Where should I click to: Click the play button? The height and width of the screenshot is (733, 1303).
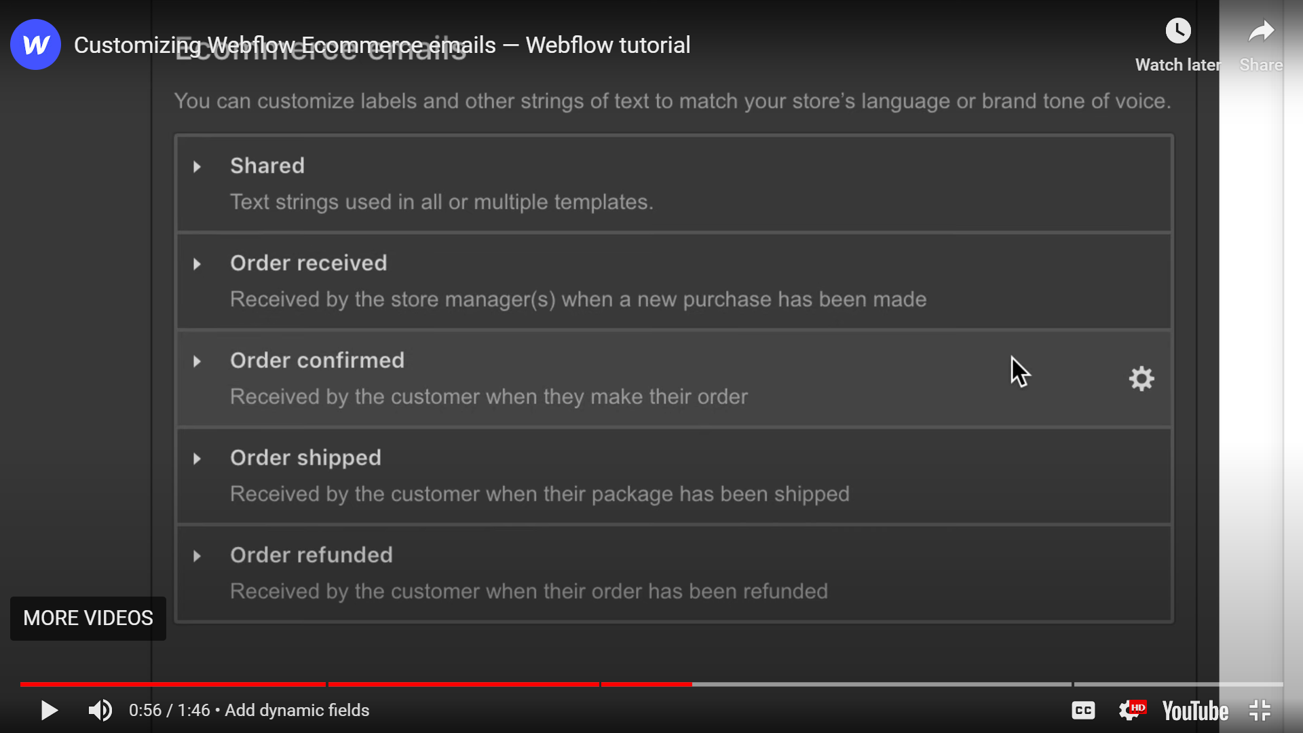(x=49, y=710)
